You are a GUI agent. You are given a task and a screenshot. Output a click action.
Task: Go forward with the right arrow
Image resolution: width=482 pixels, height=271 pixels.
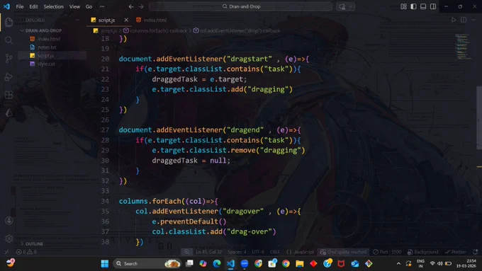(141, 6)
